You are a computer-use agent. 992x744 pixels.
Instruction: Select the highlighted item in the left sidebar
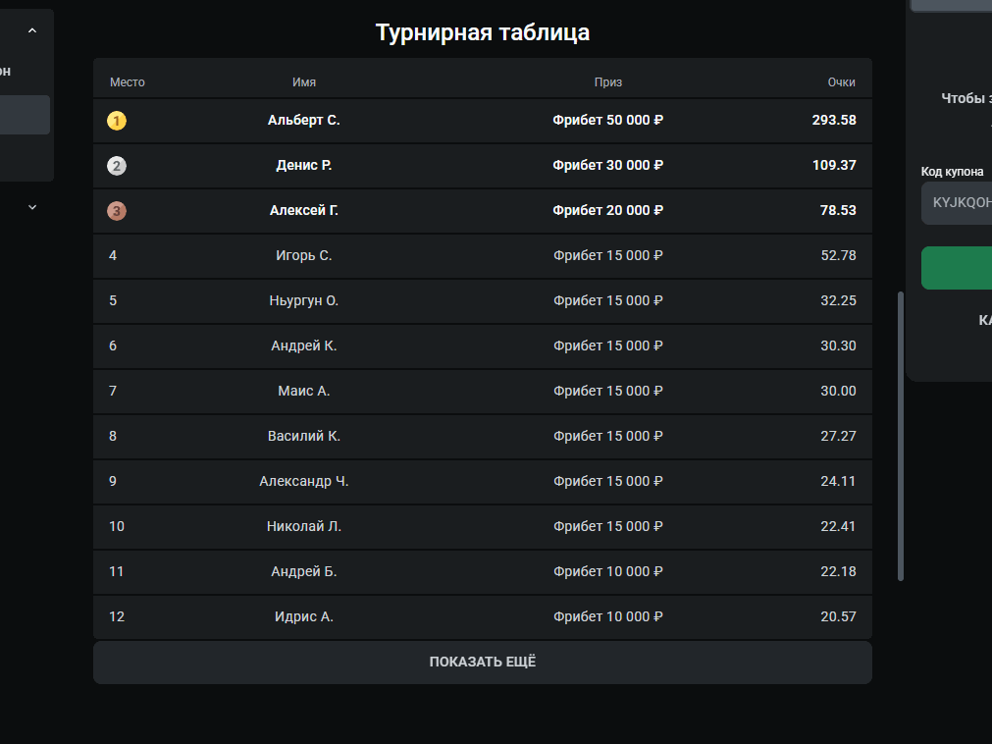pyautogui.click(x=25, y=115)
